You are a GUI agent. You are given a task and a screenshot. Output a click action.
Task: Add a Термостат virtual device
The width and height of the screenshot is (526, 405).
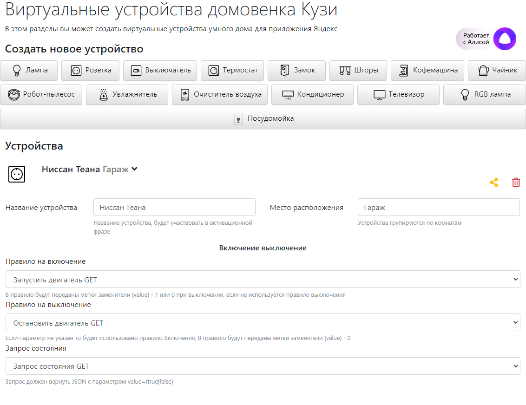232,71
